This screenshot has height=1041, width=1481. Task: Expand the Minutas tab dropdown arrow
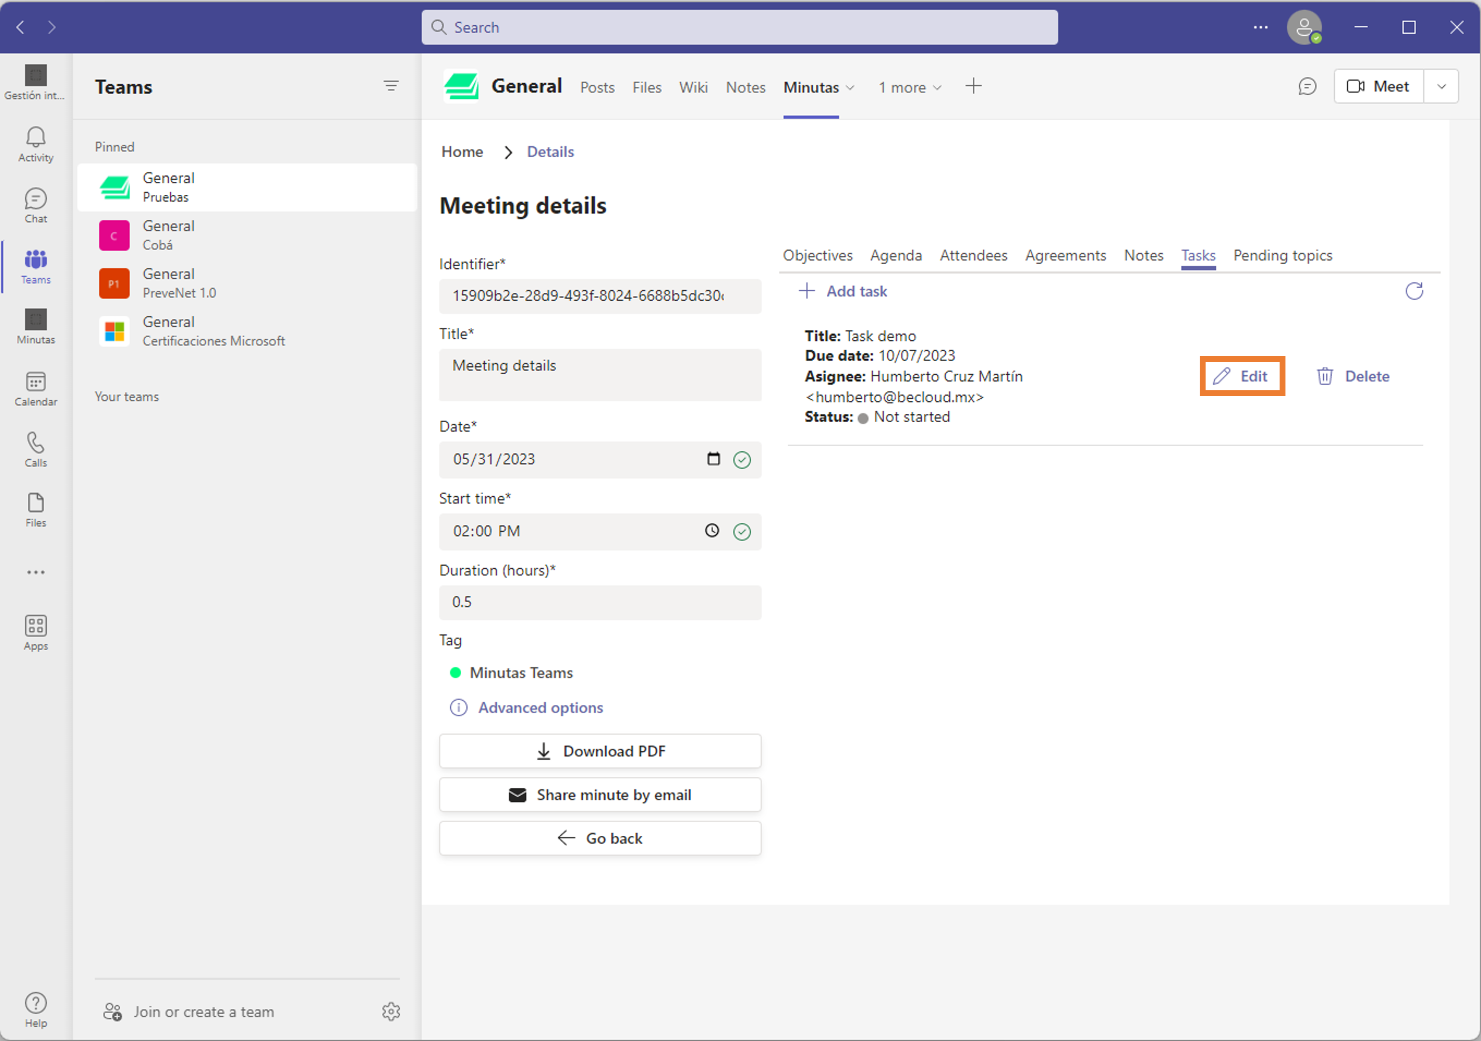coord(850,88)
